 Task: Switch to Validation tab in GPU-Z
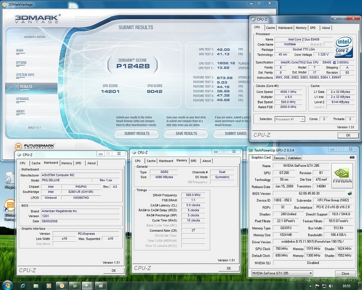click(294, 158)
